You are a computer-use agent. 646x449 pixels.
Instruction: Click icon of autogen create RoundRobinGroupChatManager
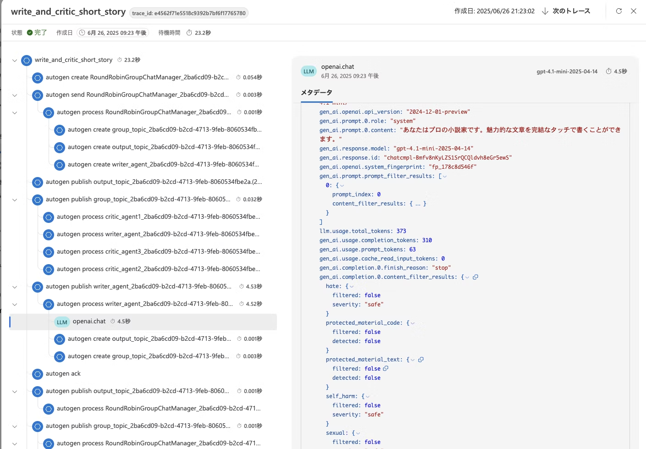pyautogui.click(x=38, y=78)
